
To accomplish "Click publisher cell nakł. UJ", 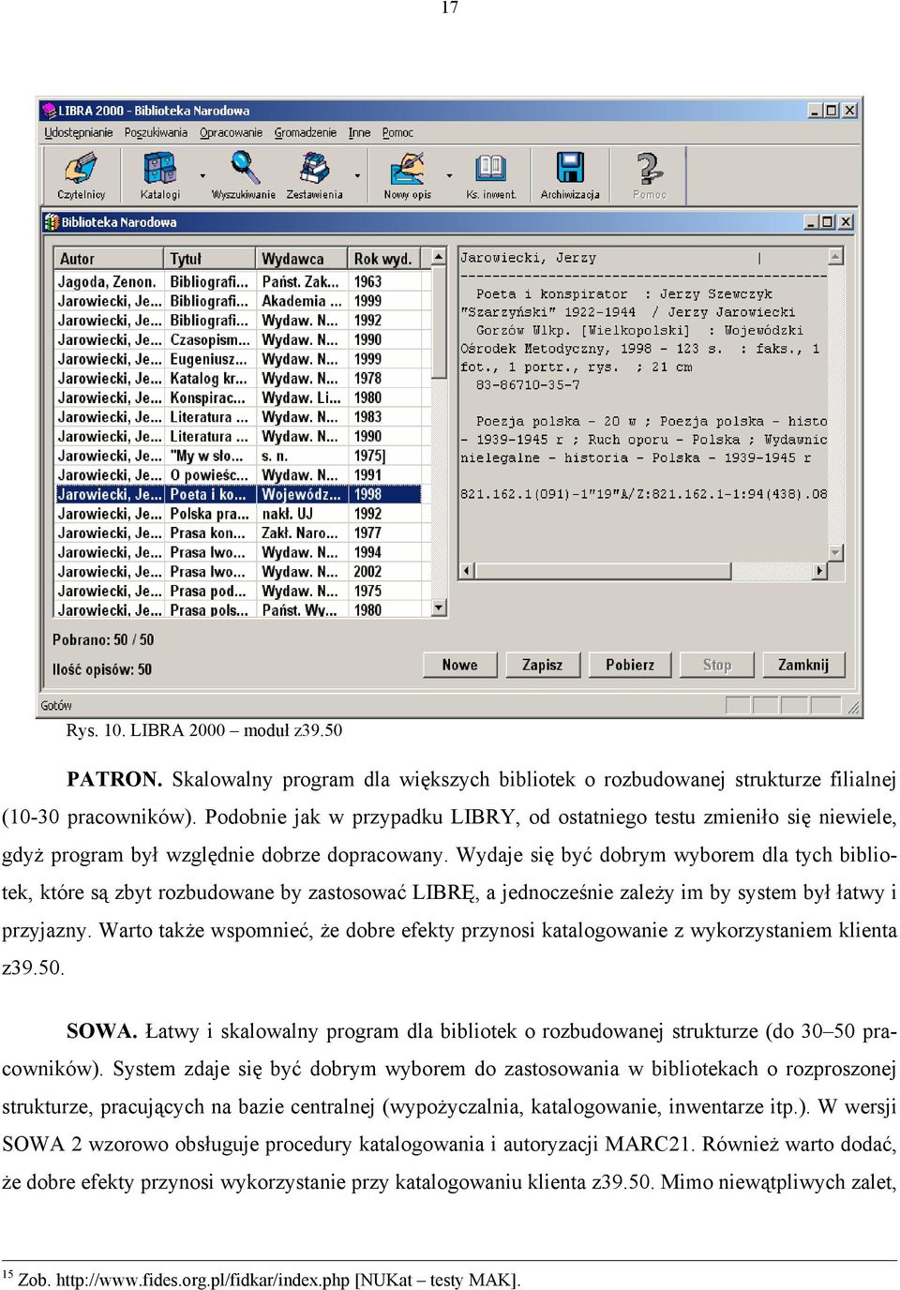I will (302, 514).
